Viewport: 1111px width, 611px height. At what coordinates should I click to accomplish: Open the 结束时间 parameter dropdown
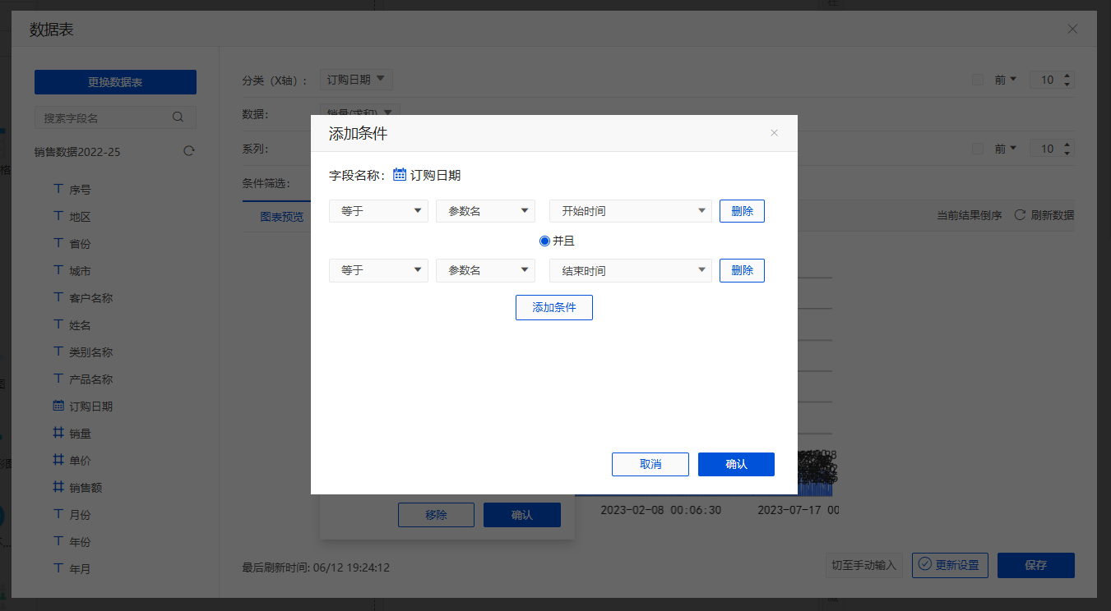pyautogui.click(x=630, y=270)
